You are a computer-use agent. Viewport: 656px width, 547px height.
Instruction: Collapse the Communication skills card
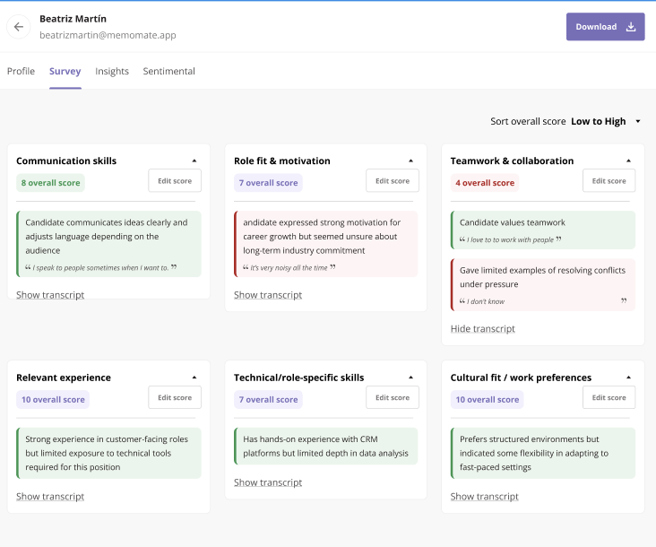pyautogui.click(x=194, y=161)
